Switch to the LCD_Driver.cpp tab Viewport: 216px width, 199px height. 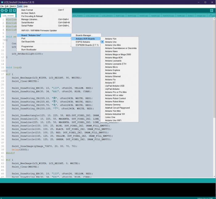tap(92, 16)
